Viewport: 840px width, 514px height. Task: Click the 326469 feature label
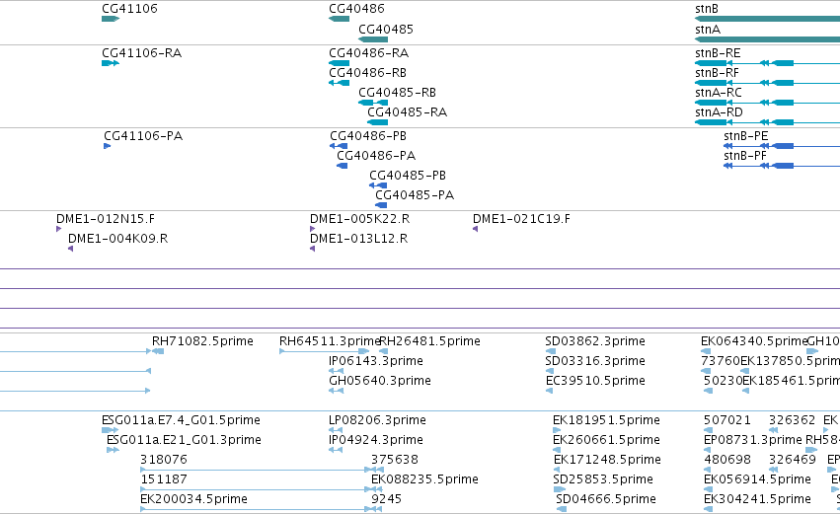pyautogui.click(x=793, y=460)
